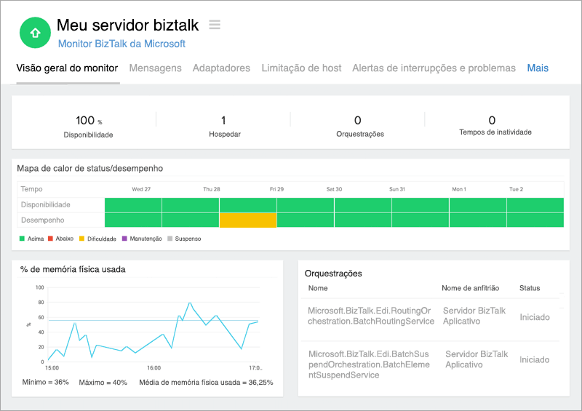Click the host name of BatchRoutingService row

coord(474,316)
